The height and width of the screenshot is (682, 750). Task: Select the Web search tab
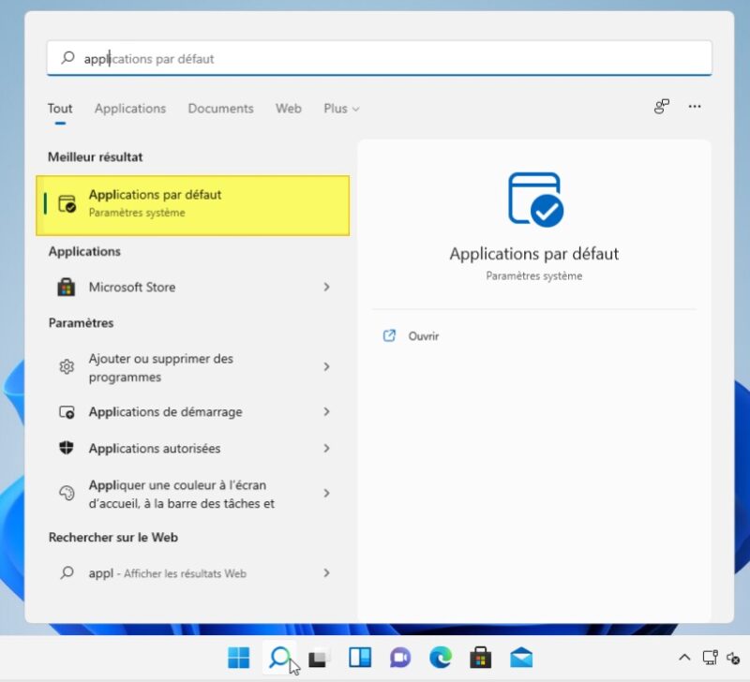pyautogui.click(x=289, y=109)
